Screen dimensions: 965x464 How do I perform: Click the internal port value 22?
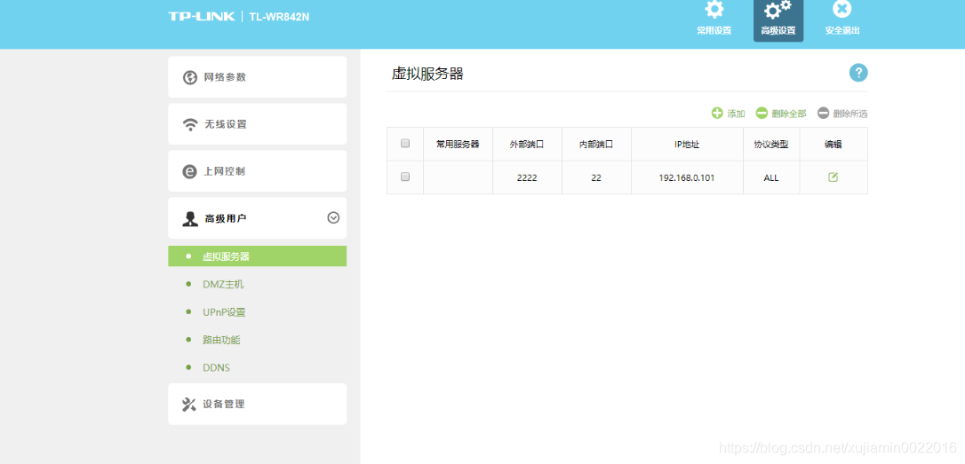(596, 177)
